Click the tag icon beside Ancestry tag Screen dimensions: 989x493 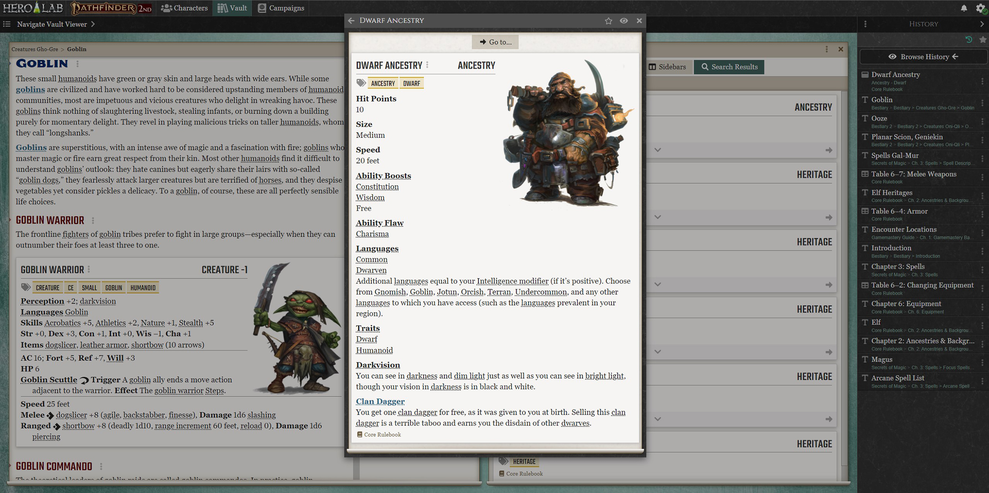(x=361, y=83)
